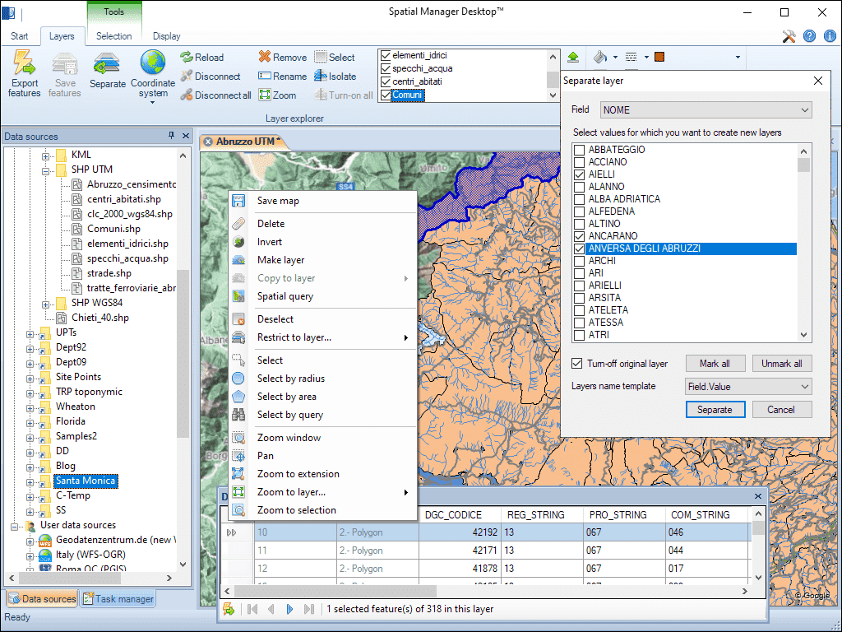Click the last record navigation icon
Viewport: 842px width, 632px height.
click(309, 609)
